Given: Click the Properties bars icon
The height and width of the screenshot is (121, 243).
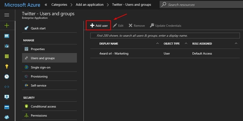Looking at the screenshot, I should tap(26, 49).
